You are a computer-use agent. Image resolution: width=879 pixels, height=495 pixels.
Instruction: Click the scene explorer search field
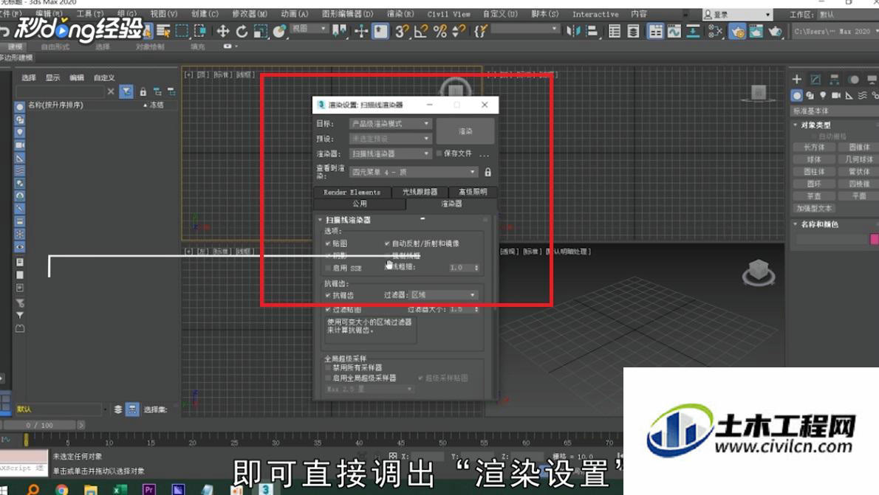pos(61,91)
